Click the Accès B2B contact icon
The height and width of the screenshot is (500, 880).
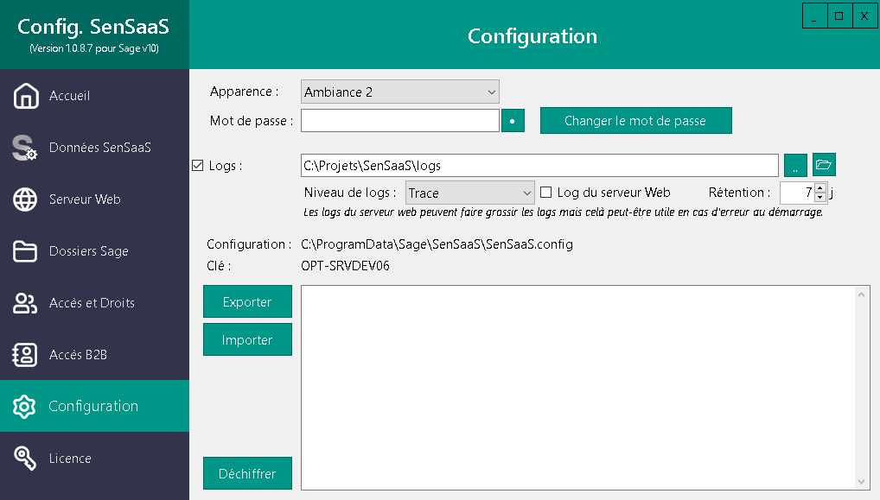pyautogui.click(x=26, y=355)
